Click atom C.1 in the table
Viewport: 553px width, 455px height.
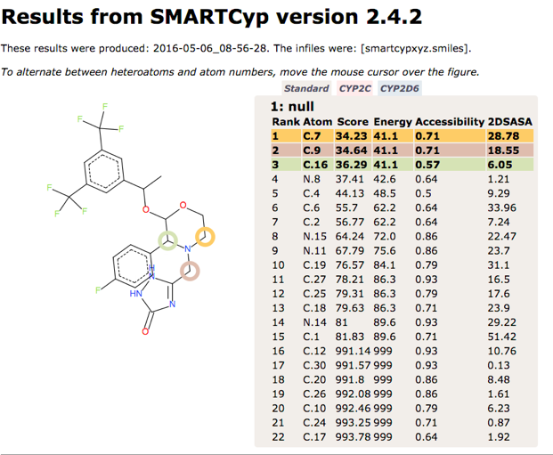tap(311, 337)
